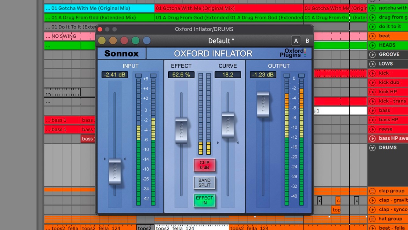The width and height of the screenshot is (408, 230).
Task: Select the orange 'top' clip
Action: pyautogui.click(x=336, y=210)
